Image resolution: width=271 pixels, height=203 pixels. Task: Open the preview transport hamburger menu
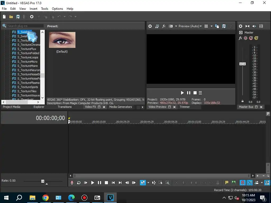[200, 93]
